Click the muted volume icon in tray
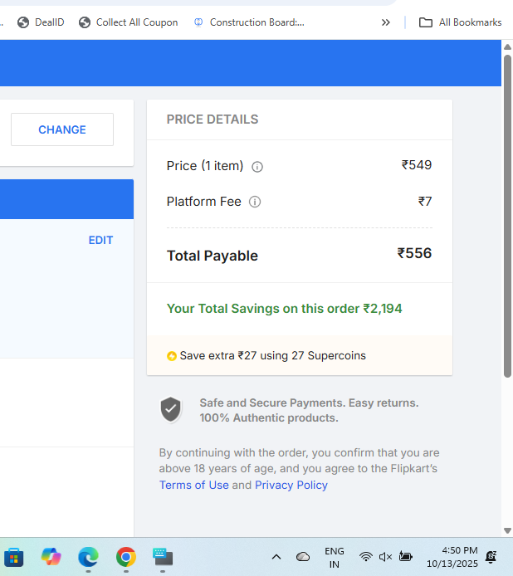 point(385,557)
